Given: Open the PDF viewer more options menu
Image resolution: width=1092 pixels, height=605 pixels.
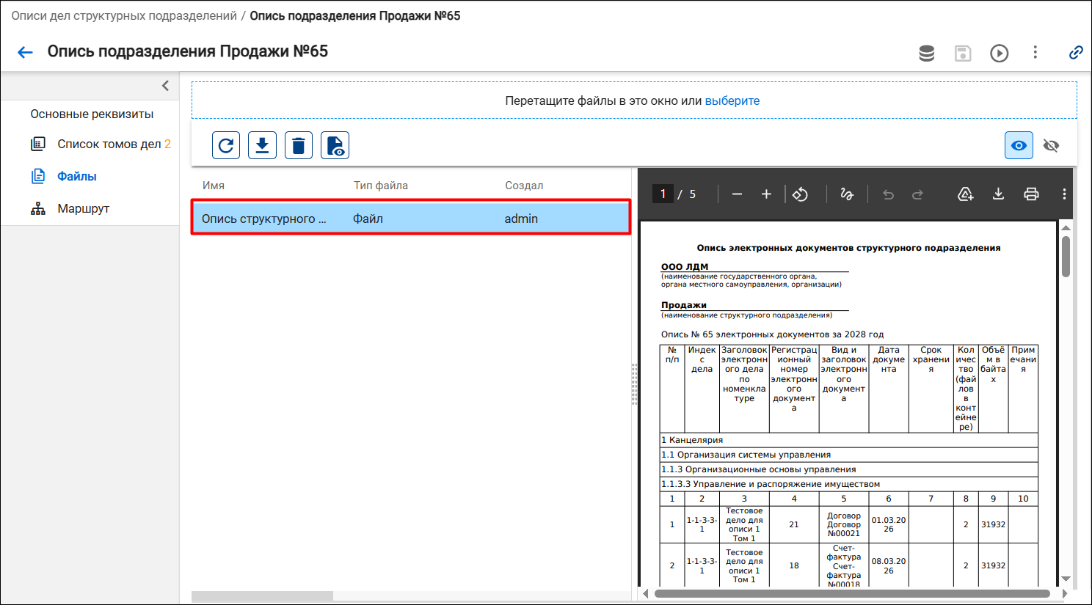Looking at the screenshot, I should tap(1064, 194).
